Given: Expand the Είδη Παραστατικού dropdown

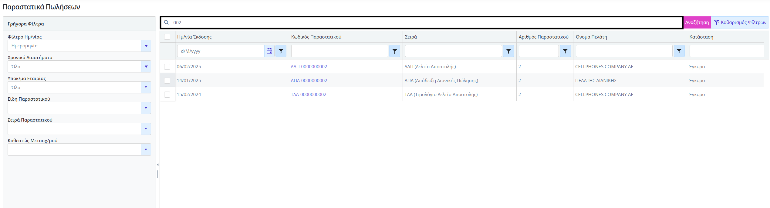Looking at the screenshot, I should [x=146, y=108].
